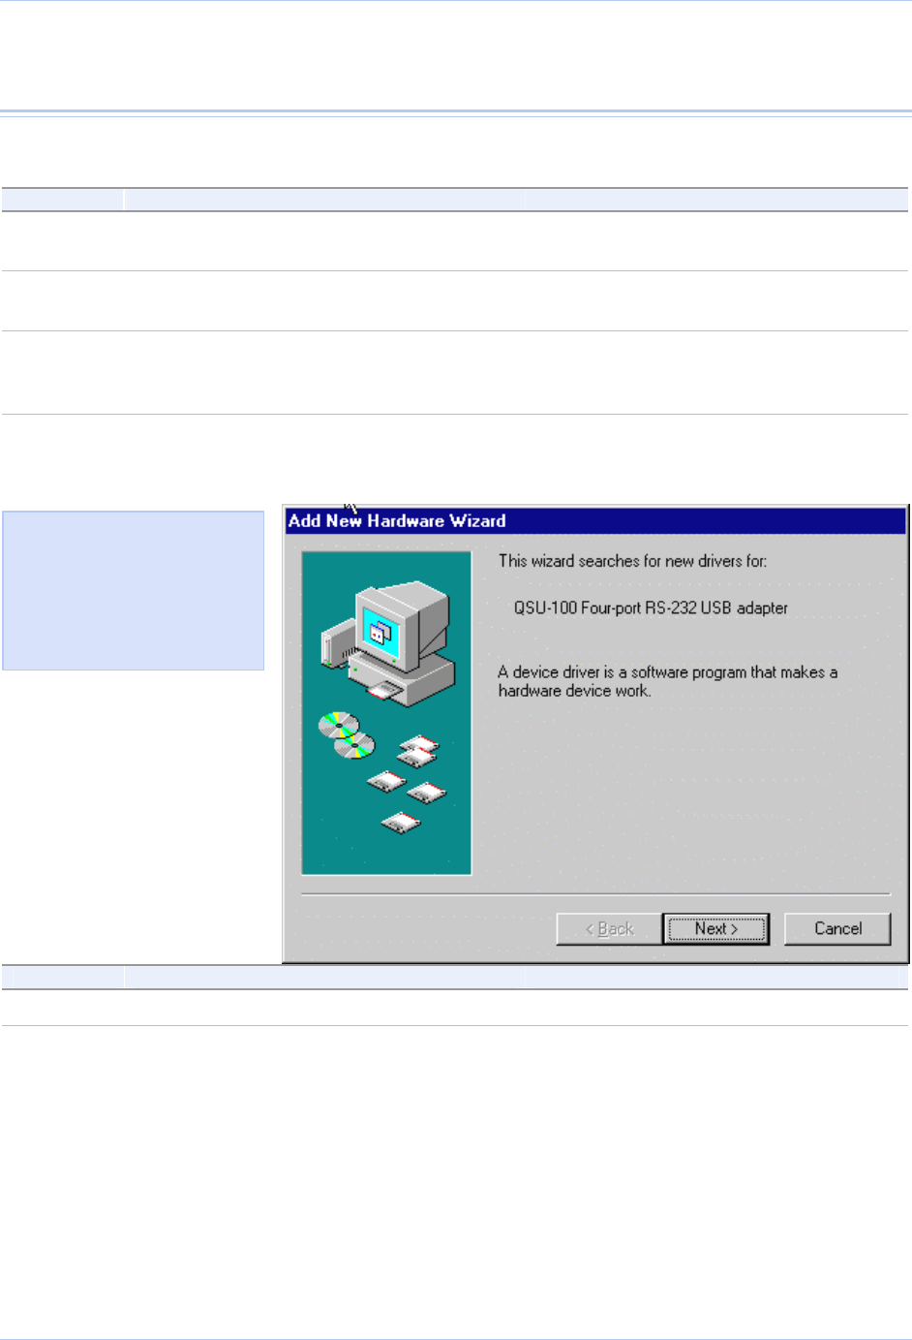The image size is (912, 1340).
Task: Click the blue table header bar below the wizard
Action: (455, 977)
